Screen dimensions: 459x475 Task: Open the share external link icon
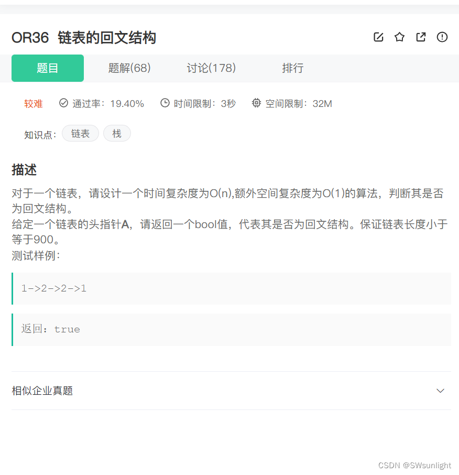(x=421, y=37)
